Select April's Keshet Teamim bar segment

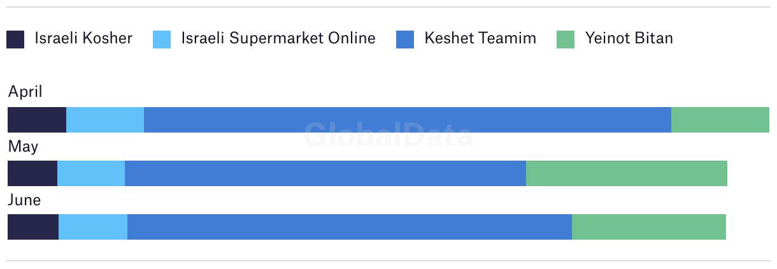pos(408,120)
